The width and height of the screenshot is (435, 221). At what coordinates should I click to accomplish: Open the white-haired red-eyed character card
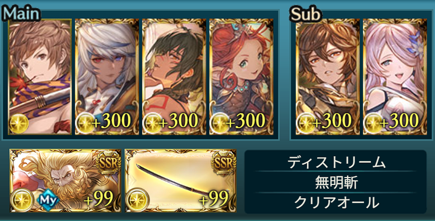click(107, 77)
